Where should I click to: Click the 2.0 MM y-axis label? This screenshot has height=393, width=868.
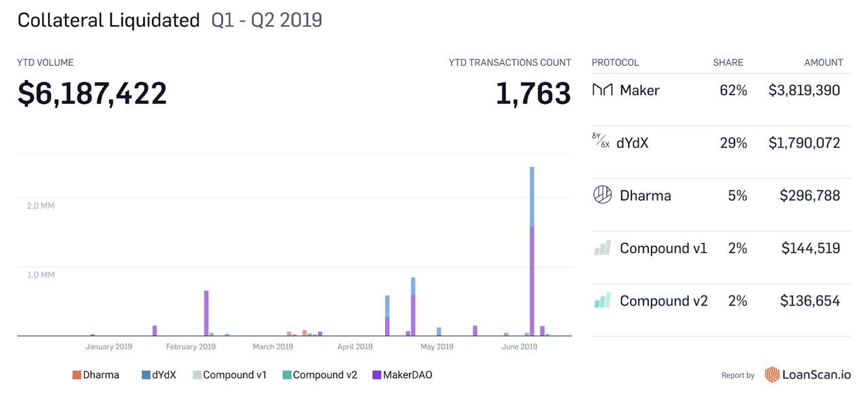click(x=41, y=206)
